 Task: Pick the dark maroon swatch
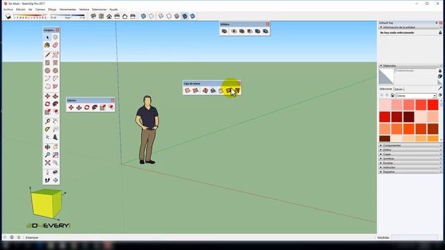click(x=409, y=117)
